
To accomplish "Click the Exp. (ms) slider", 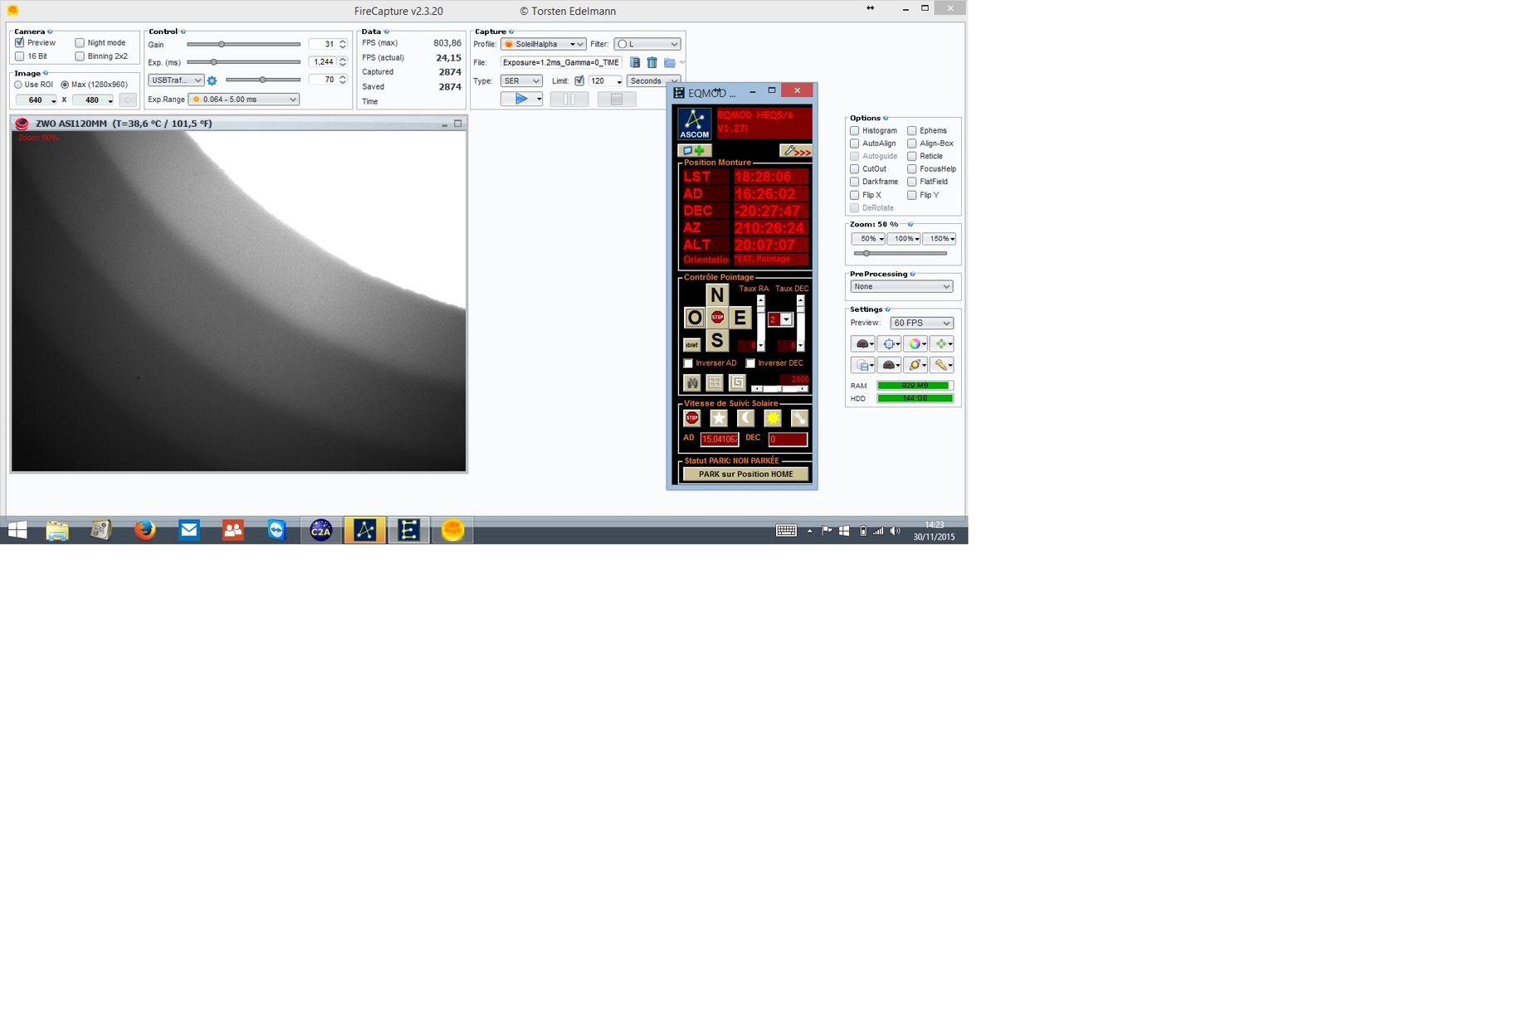I will click(243, 62).
